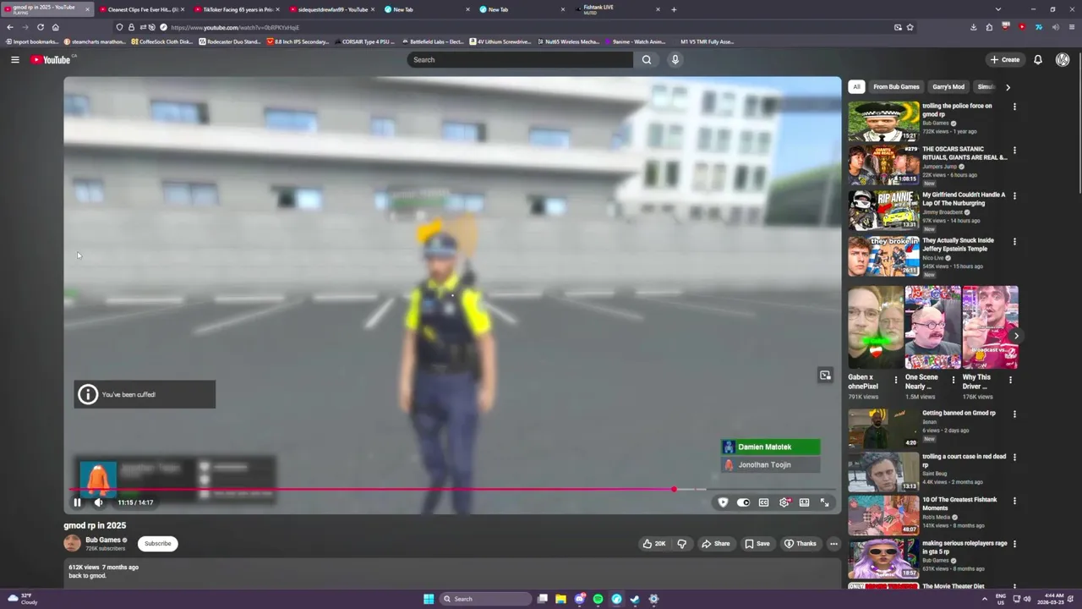This screenshot has height=609, width=1082.
Task: Mute the video volume speaker icon
Action: pos(98,502)
